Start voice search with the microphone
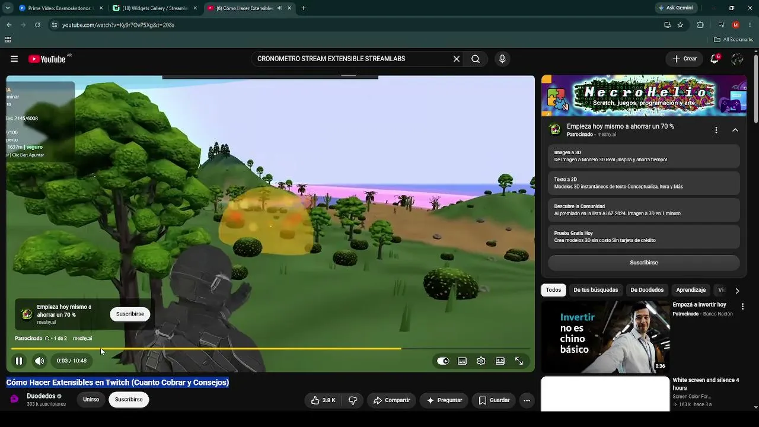Screen dimensions: 759x427 [x=502, y=59]
